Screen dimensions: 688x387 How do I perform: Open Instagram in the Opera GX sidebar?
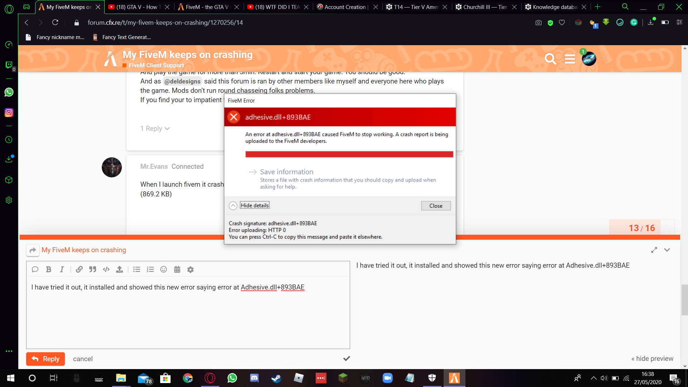[9, 113]
